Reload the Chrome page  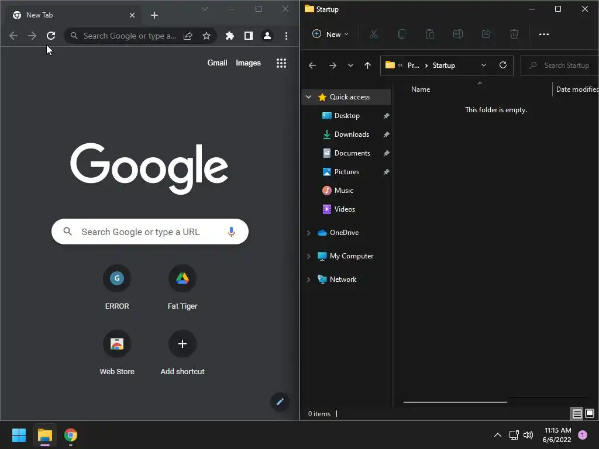pyautogui.click(x=51, y=36)
